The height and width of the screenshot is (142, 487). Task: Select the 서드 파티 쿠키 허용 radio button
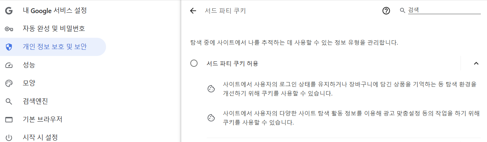[194, 64]
